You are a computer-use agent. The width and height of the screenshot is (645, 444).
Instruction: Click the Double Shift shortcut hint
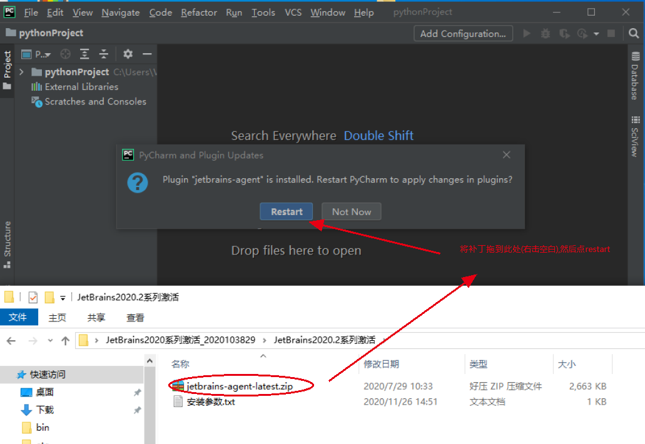(x=378, y=136)
